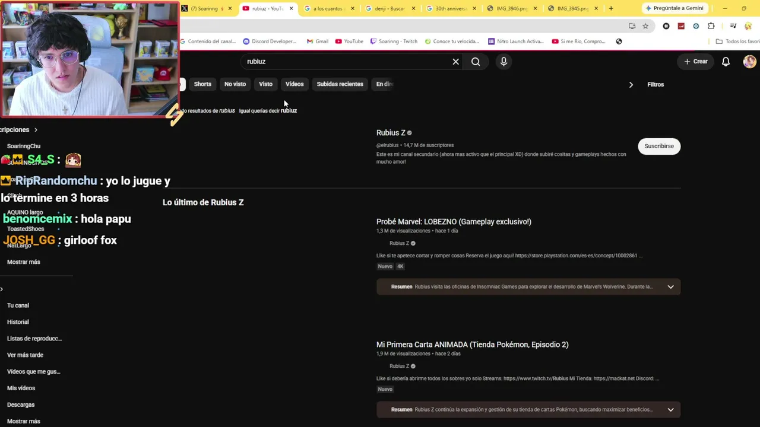Open the Filtros search filters

click(x=655, y=84)
